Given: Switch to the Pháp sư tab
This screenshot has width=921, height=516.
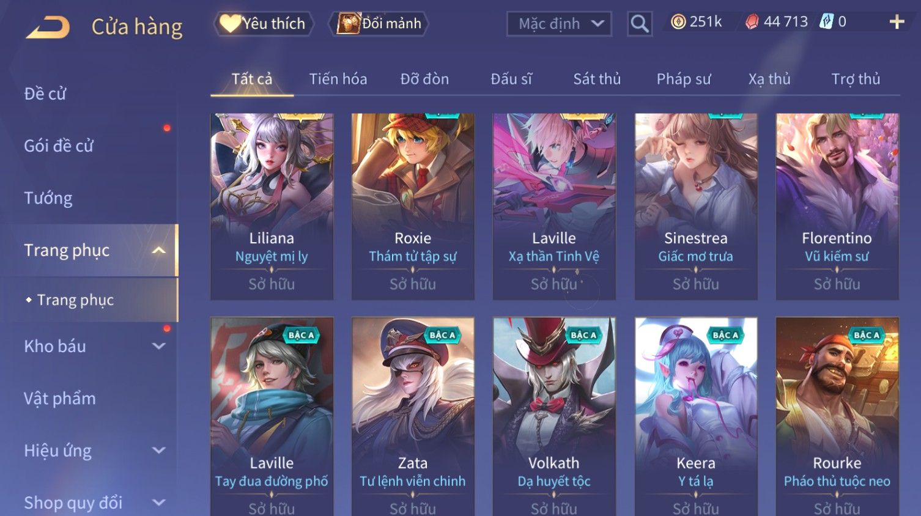Looking at the screenshot, I should pyautogui.click(x=683, y=79).
